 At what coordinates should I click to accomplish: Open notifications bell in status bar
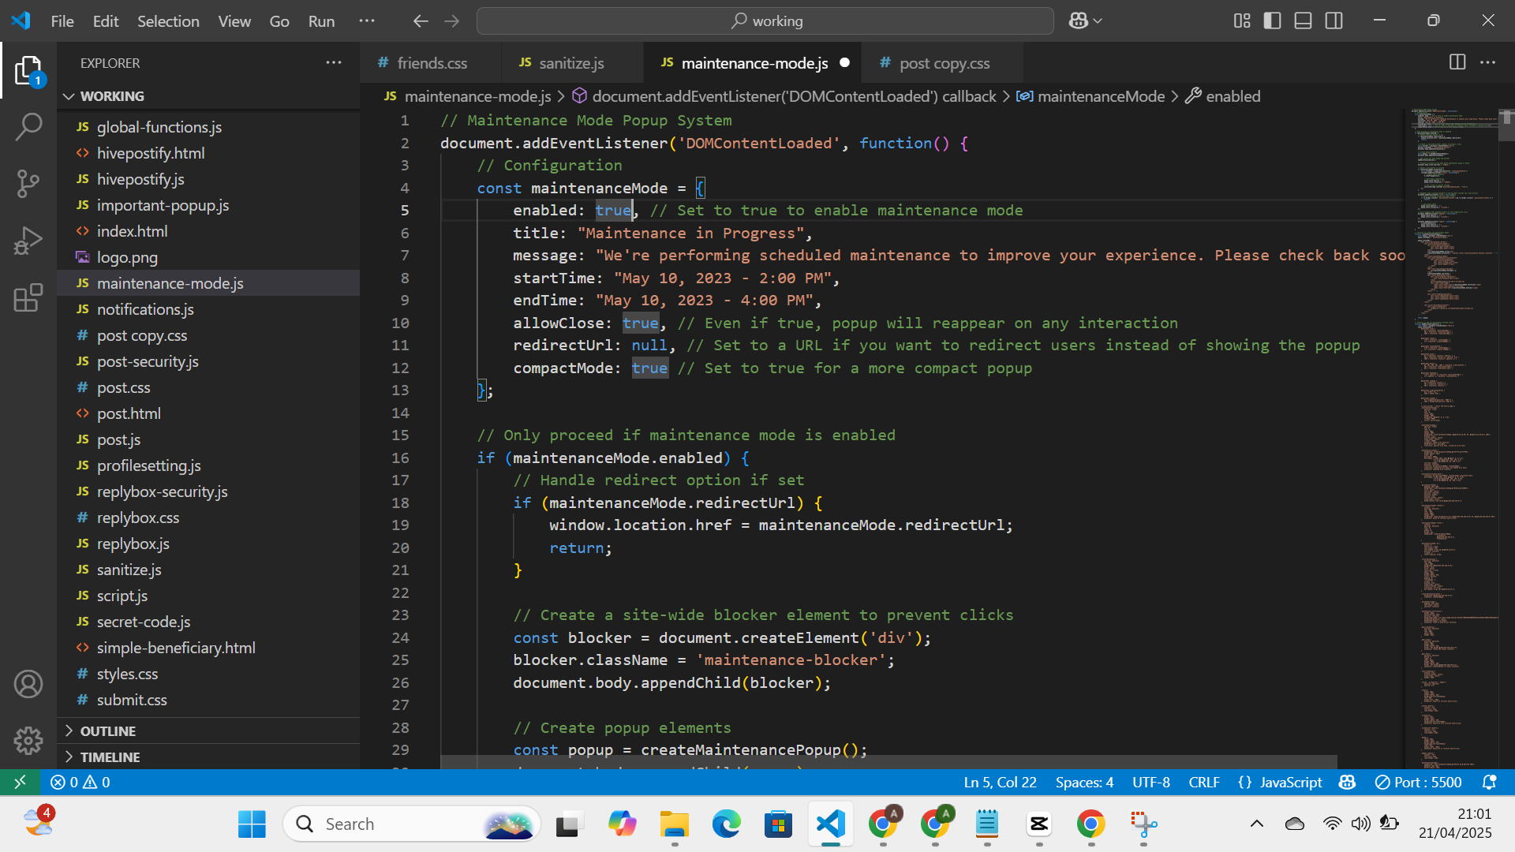pos(1490,782)
